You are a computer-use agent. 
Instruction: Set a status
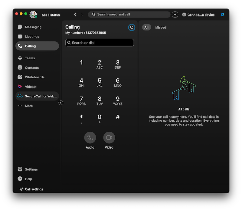coord(51,15)
